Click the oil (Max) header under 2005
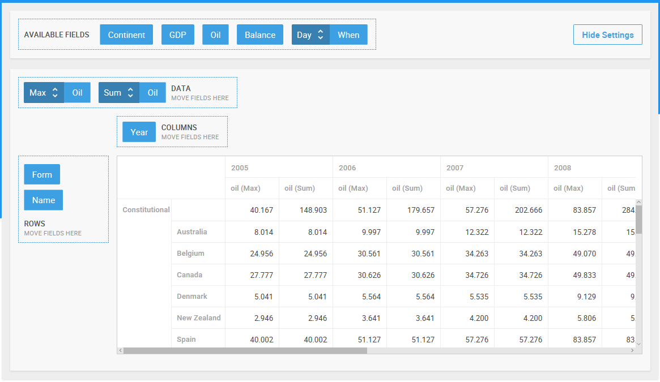 pos(245,188)
